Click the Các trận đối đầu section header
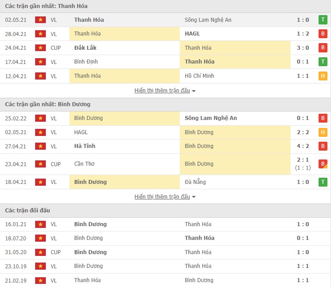Image resolution: width=331 pixels, height=287 pixels. coord(28,211)
